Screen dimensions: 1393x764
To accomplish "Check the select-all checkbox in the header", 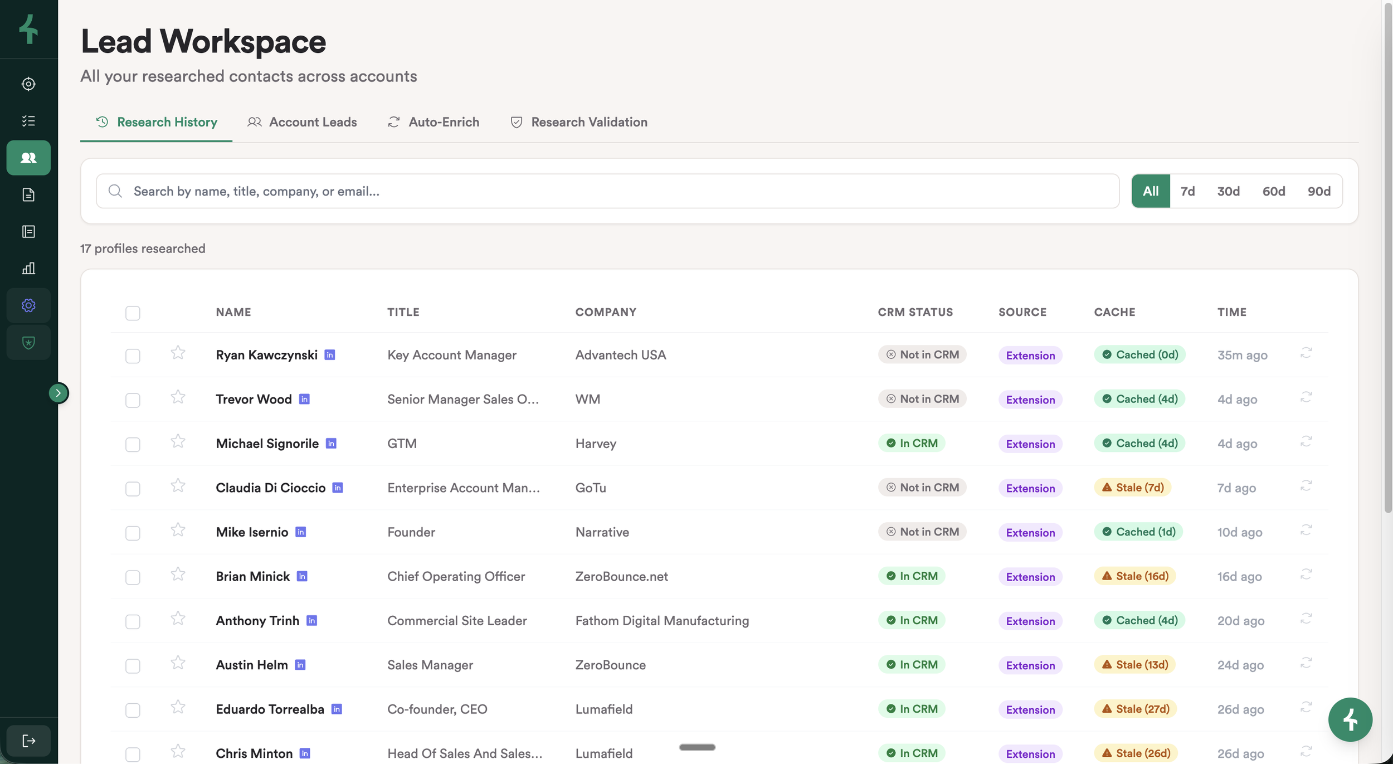I will (x=133, y=313).
